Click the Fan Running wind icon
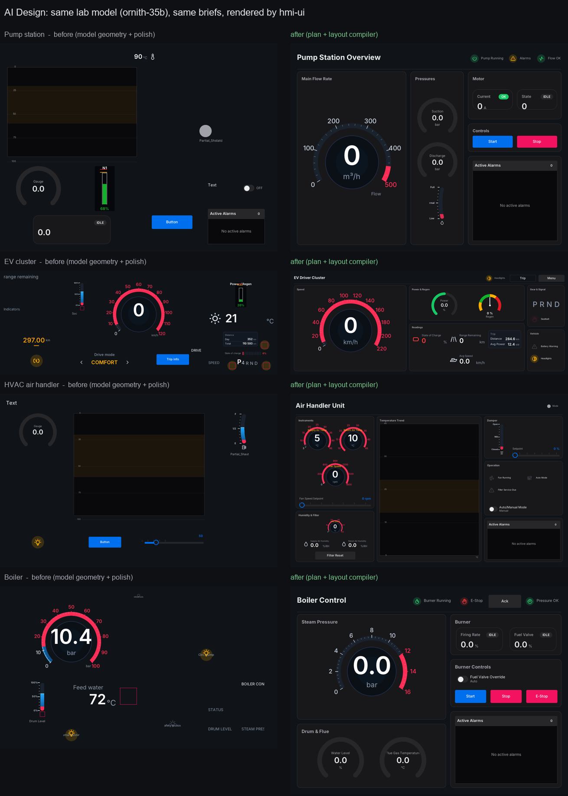 point(492,478)
